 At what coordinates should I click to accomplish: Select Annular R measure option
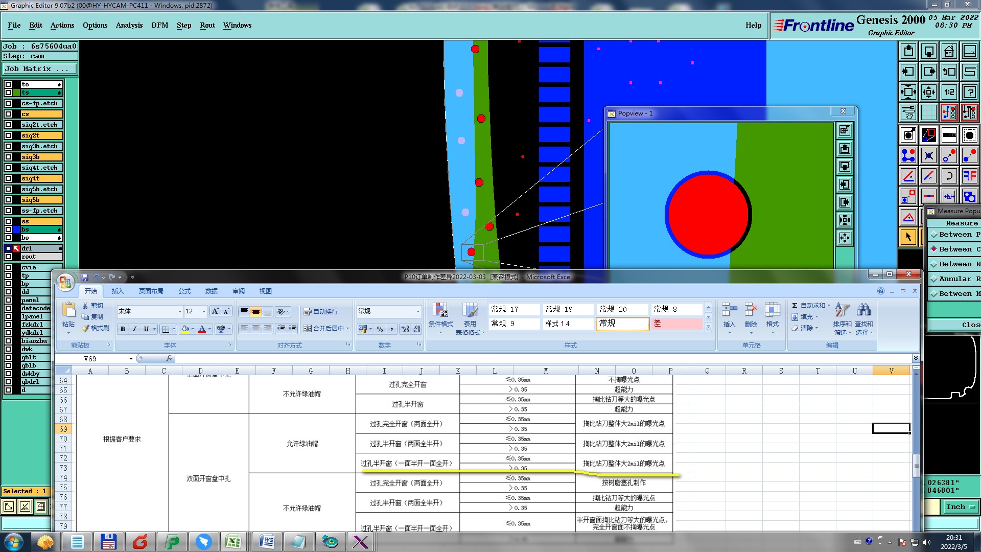[934, 279]
